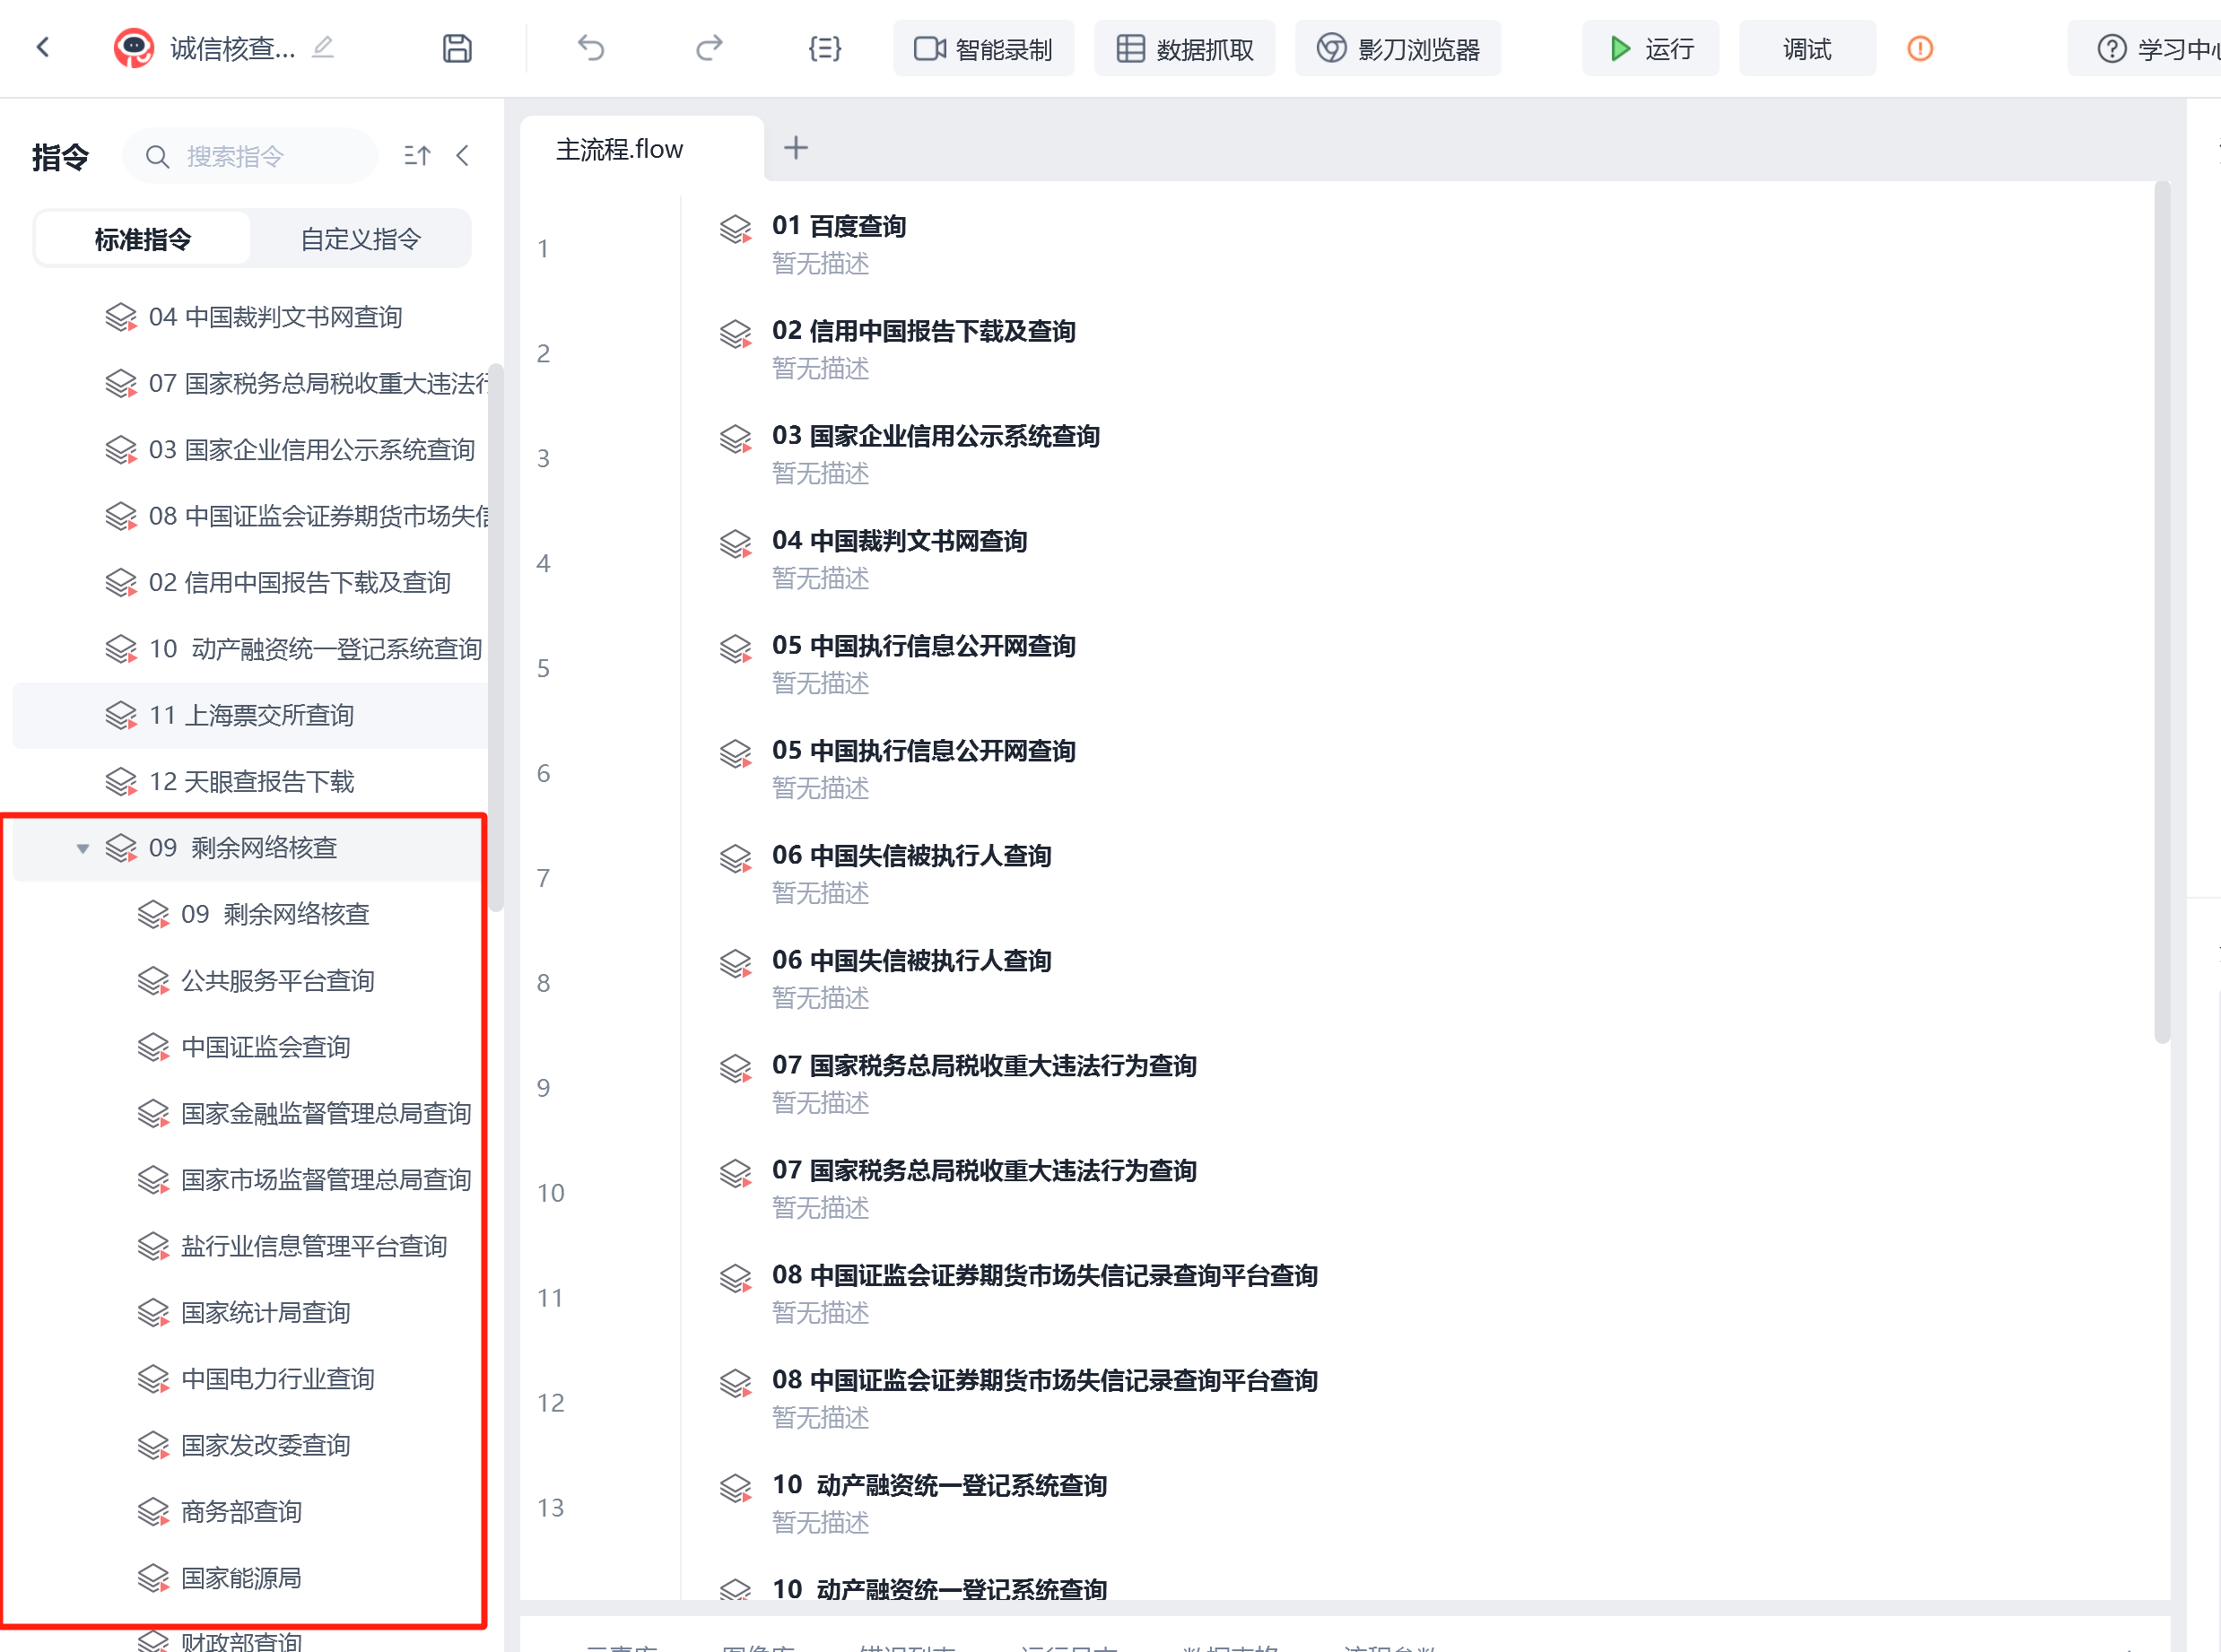Click the save flow icon
2221x1652 pixels.
457,48
